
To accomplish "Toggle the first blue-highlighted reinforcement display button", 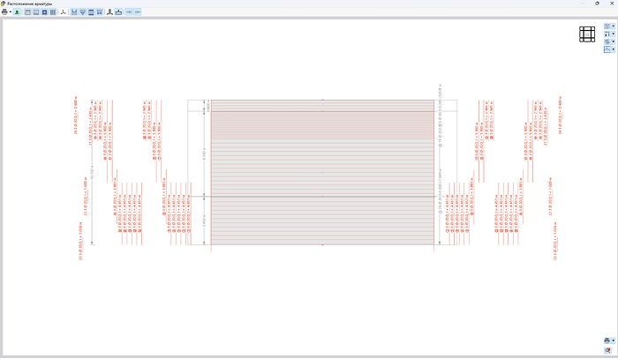I will point(75,12).
